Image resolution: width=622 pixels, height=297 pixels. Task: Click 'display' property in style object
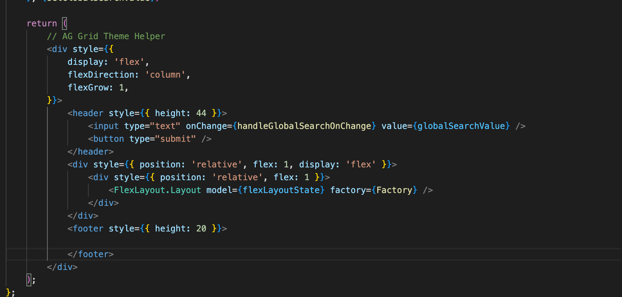tap(85, 62)
